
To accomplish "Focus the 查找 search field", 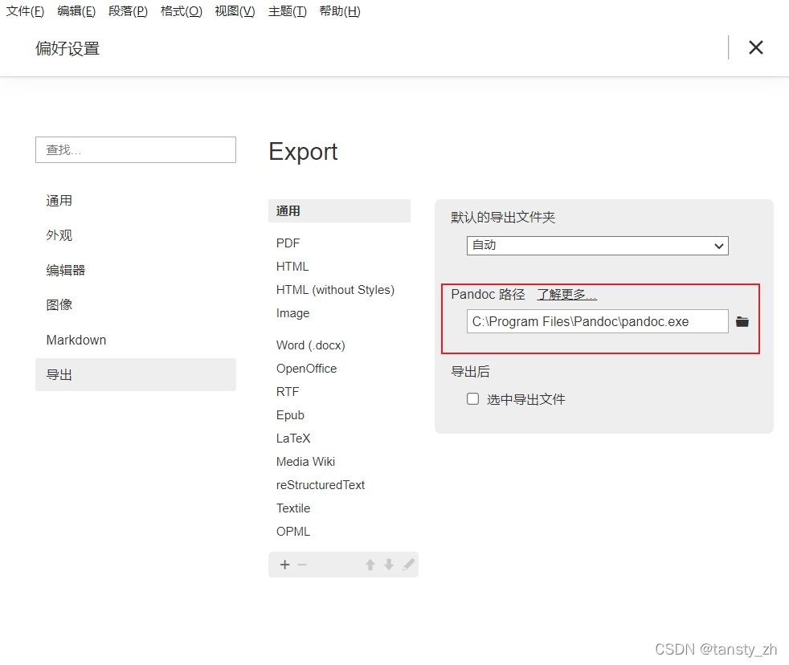I will coord(136,150).
